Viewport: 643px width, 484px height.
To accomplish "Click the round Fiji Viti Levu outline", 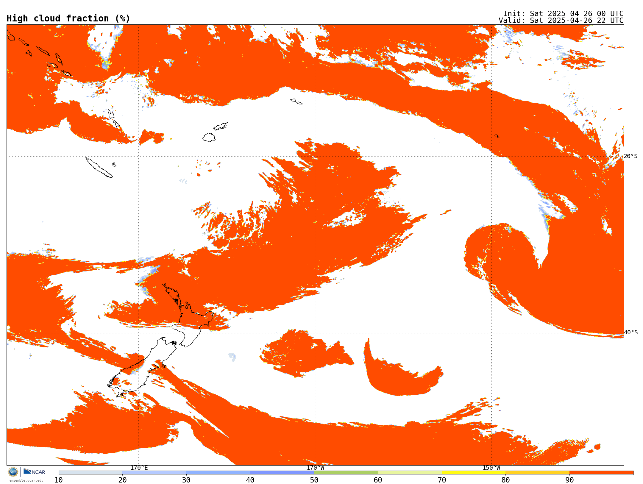I will (x=209, y=137).
